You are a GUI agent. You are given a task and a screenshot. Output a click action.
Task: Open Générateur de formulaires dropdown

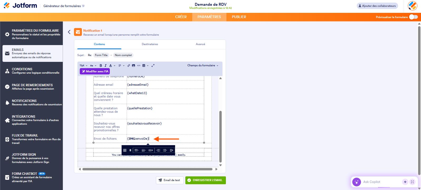[x=64, y=6]
